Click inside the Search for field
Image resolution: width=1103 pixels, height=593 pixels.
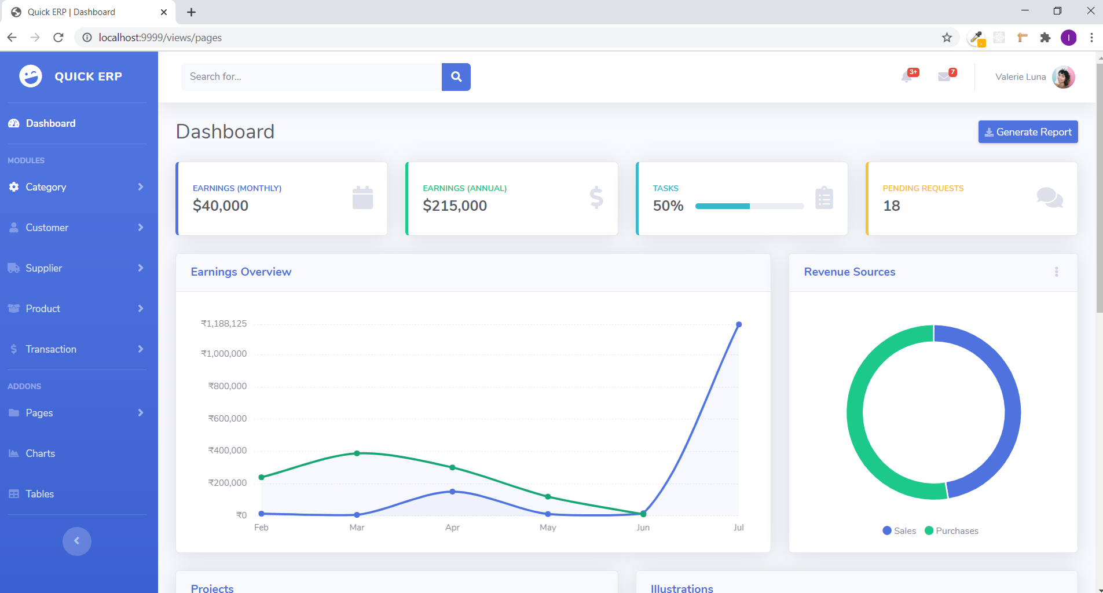[x=311, y=77]
